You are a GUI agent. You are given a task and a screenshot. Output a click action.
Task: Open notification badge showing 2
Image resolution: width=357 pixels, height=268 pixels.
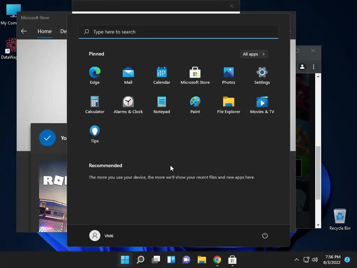[x=347, y=260]
